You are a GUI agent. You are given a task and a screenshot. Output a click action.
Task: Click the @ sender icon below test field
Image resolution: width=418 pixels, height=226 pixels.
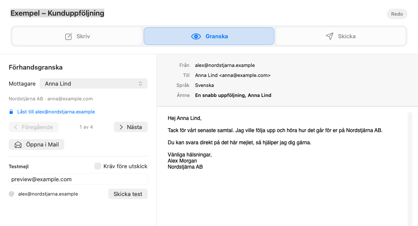pyautogui.click(x=11, y=194)
